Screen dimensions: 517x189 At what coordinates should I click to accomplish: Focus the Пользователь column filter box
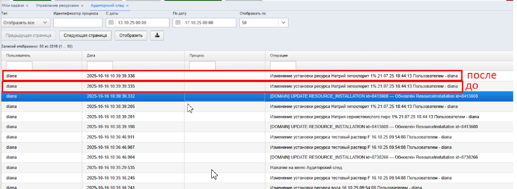point(19,65)
